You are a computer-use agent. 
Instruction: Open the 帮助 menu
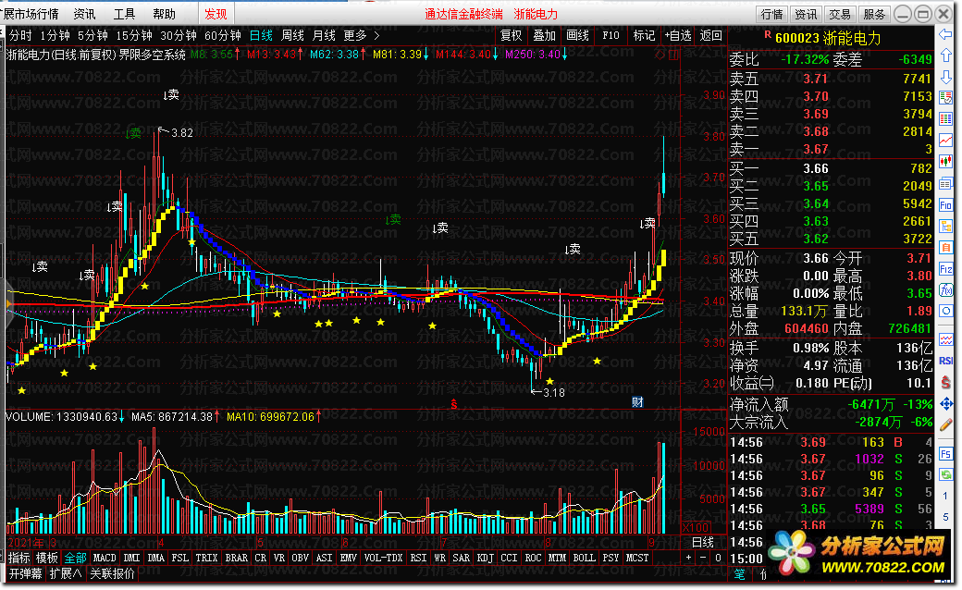(165, 14)
